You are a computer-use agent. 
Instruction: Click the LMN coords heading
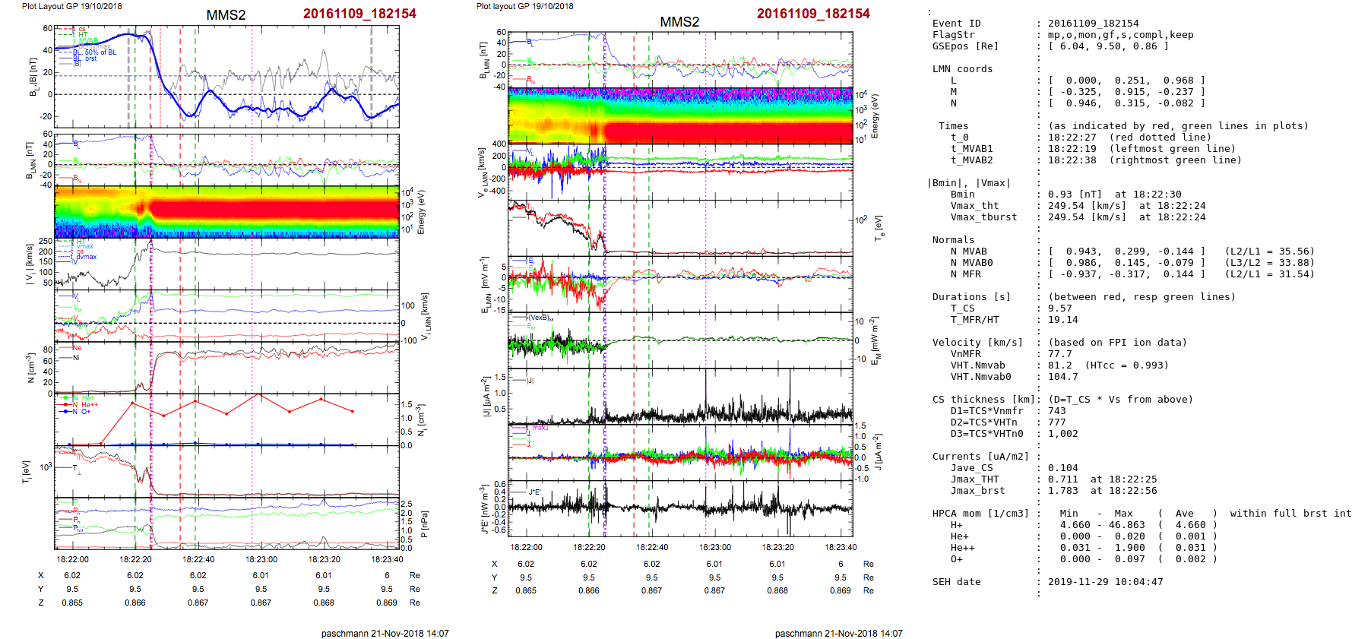[962, 69]
